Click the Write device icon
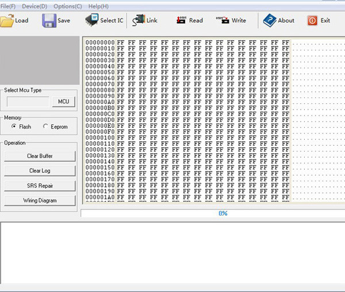 pyautogui.click(x=223, y=20)
